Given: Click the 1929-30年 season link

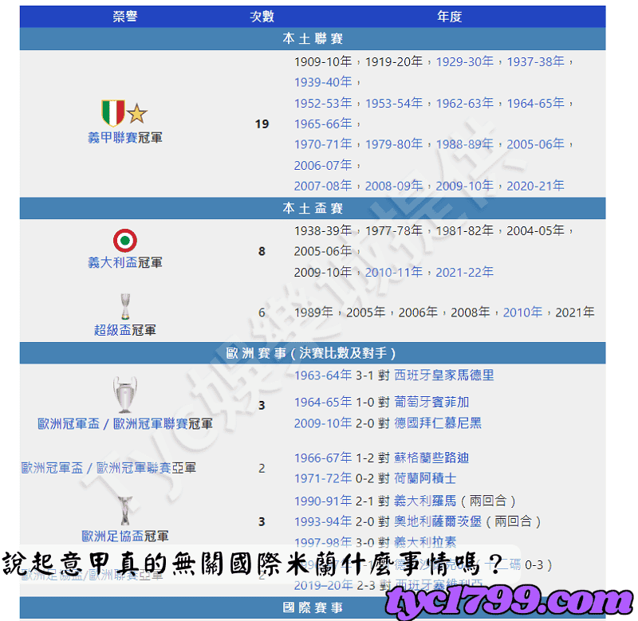Looking at the screenshot, I should coord(465,61).
